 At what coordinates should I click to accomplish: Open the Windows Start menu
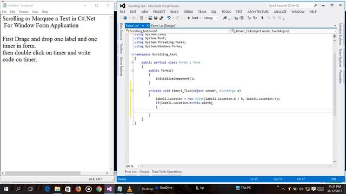6,189
